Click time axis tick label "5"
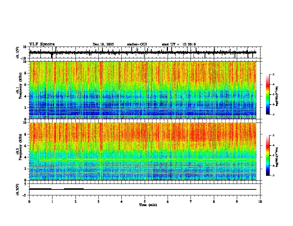Image resolution: width=293 pixels, height=226 pixels. 145,202
